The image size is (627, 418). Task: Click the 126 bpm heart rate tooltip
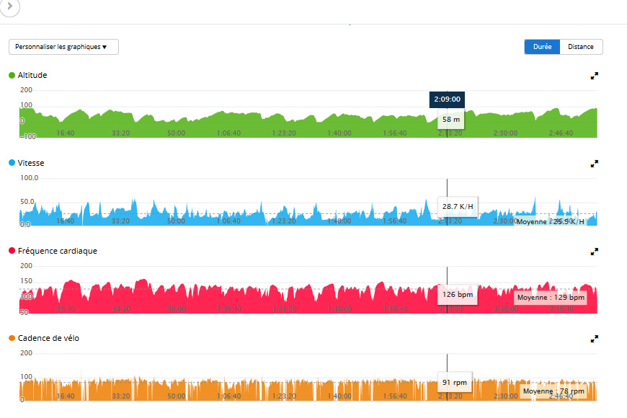point(457,294)
